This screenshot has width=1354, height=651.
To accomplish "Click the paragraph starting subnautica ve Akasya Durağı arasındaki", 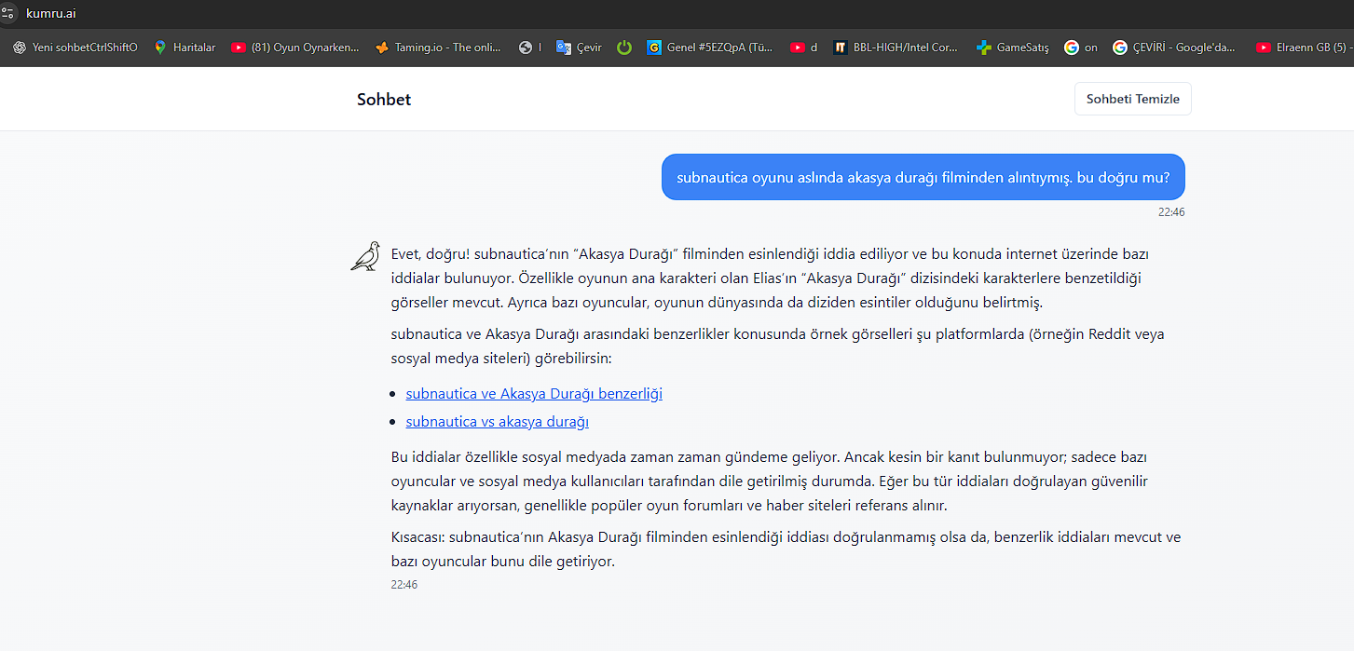I will (x=777, y=346).
